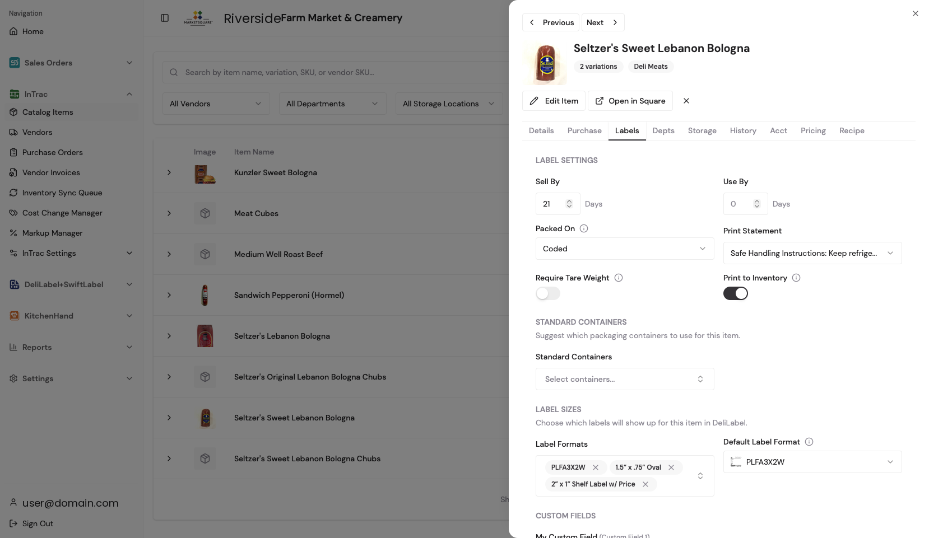This screenshot has width=929, height=538.
Task: Click the Edit Item button
Action: [554, 101]
